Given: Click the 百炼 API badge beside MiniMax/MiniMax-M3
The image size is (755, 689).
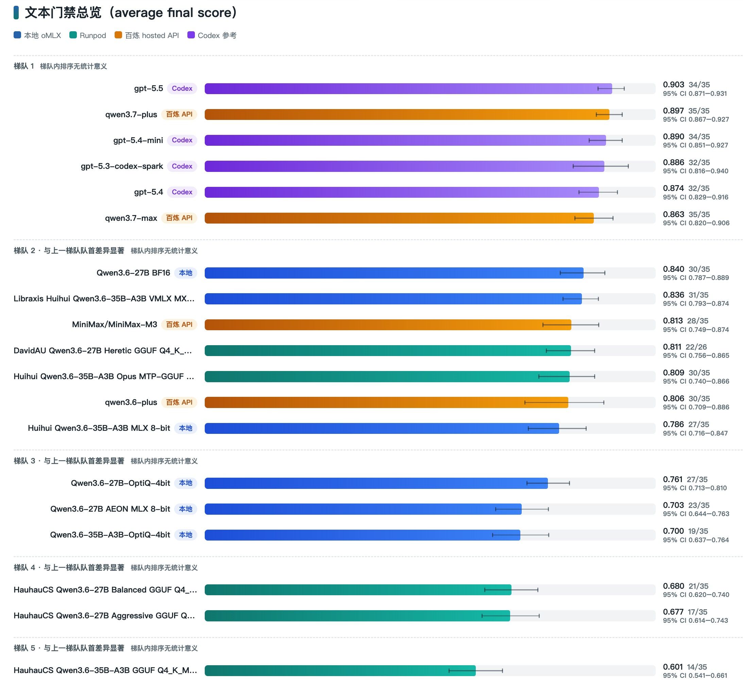Looking at the screenshot, I should 179,324.
